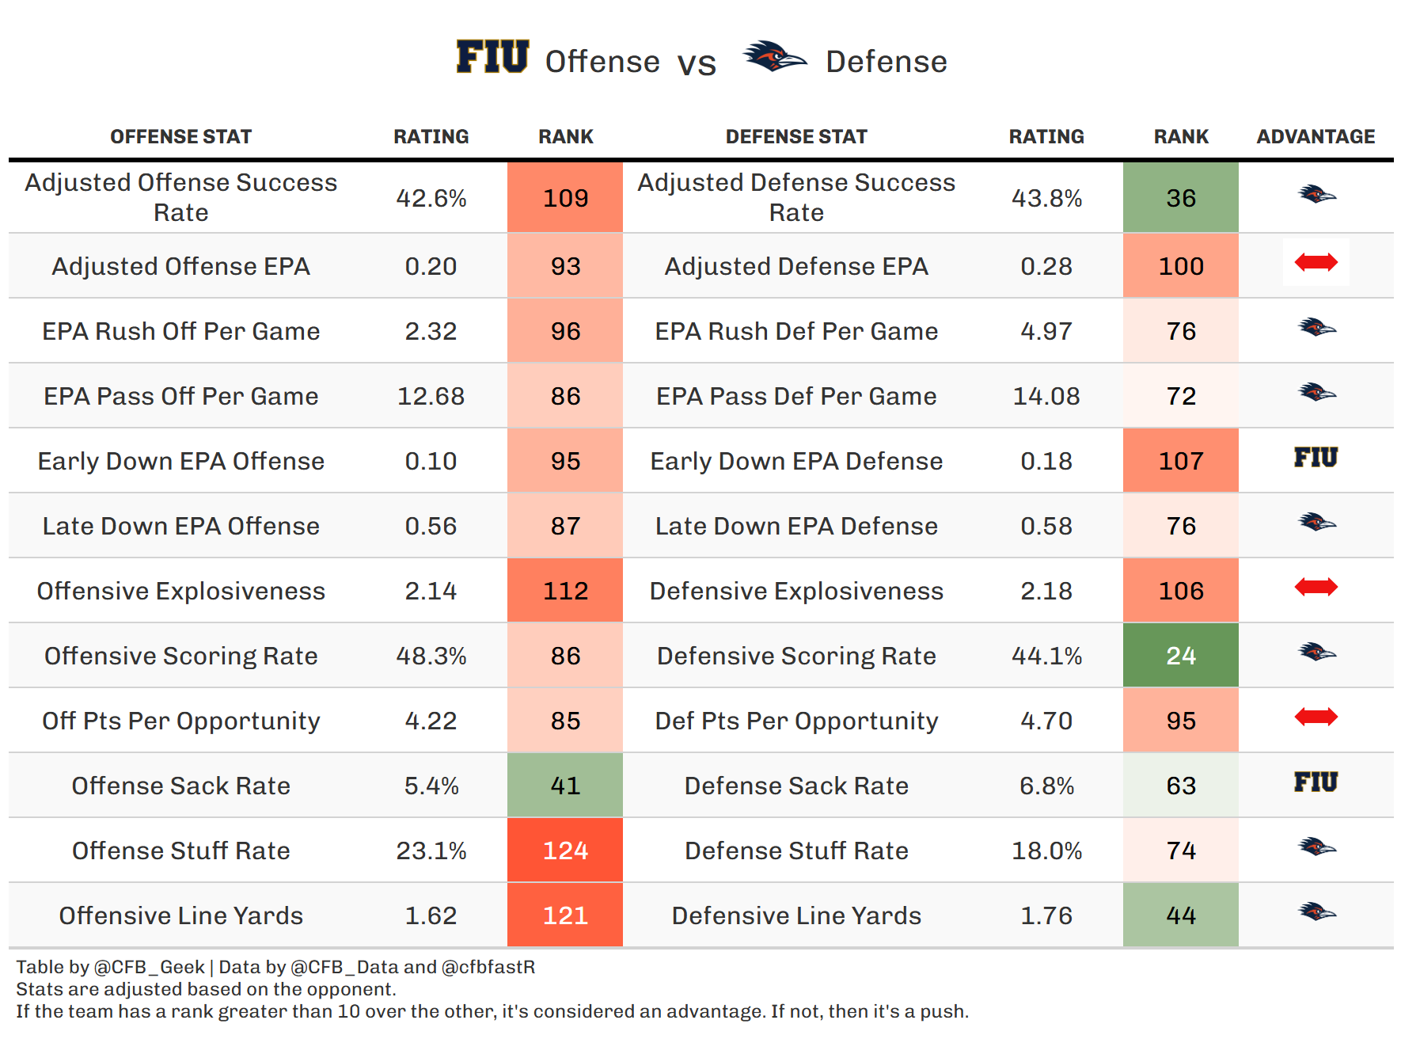Click the dark green rank 24 cell
This screenshot has height=1039, width=1401.
1180,656
